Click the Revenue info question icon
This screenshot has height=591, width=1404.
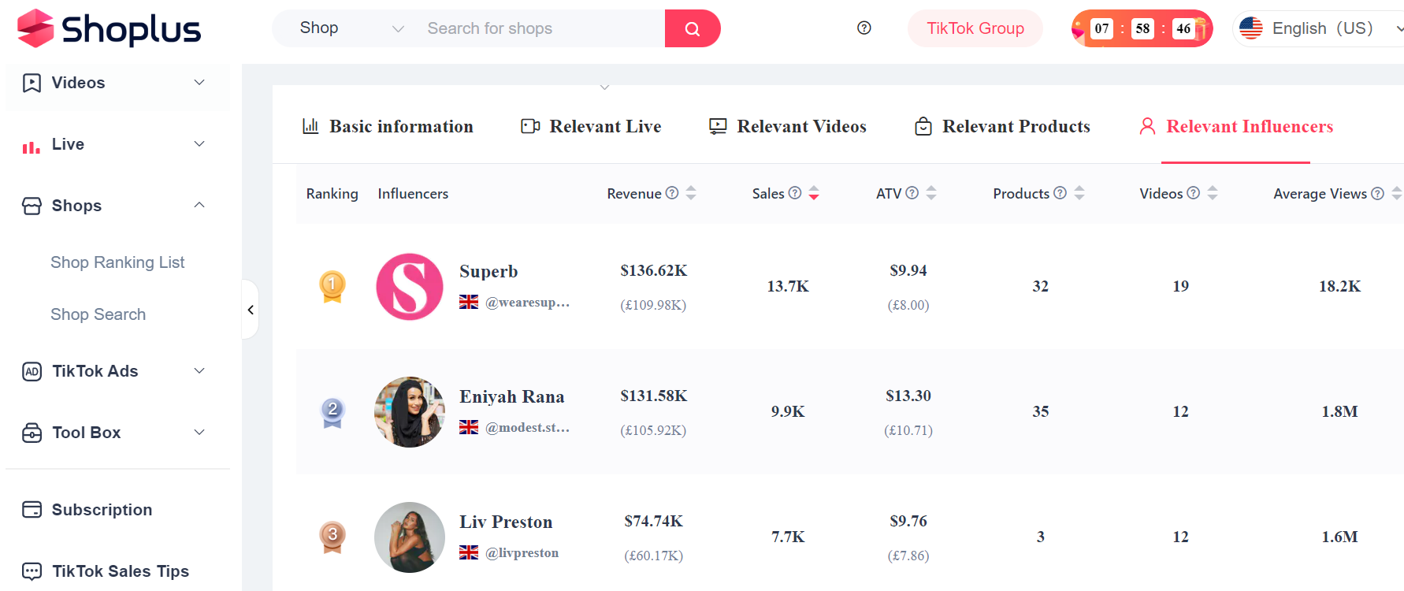coord(672,193)
